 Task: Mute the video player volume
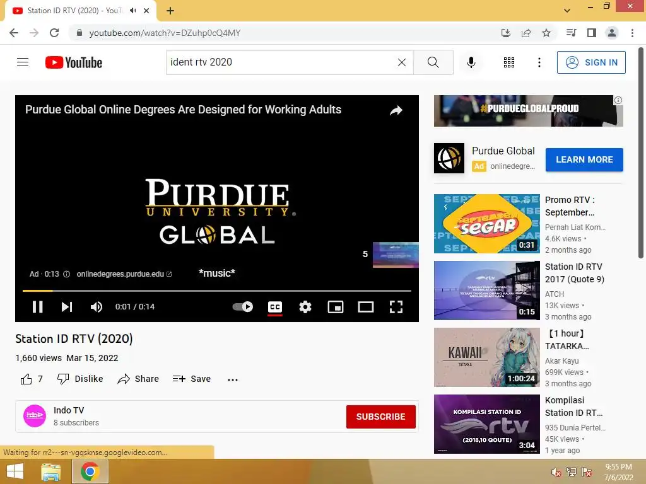[x=97, y=307]
